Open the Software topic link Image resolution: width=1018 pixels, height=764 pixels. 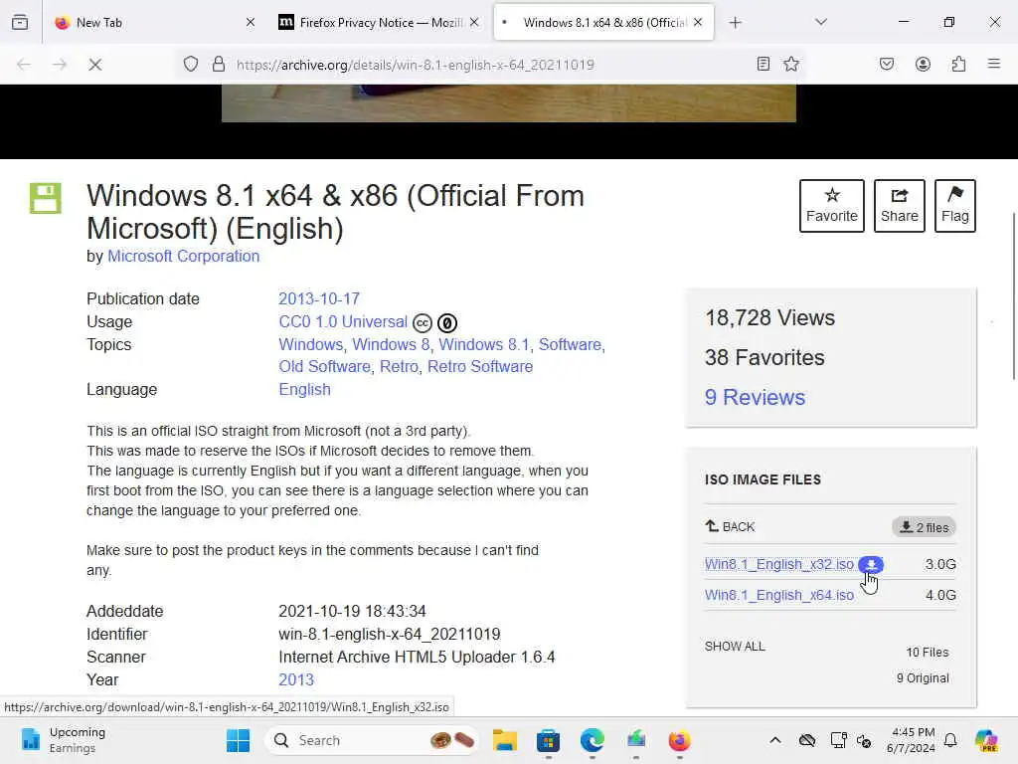[570, 345]
